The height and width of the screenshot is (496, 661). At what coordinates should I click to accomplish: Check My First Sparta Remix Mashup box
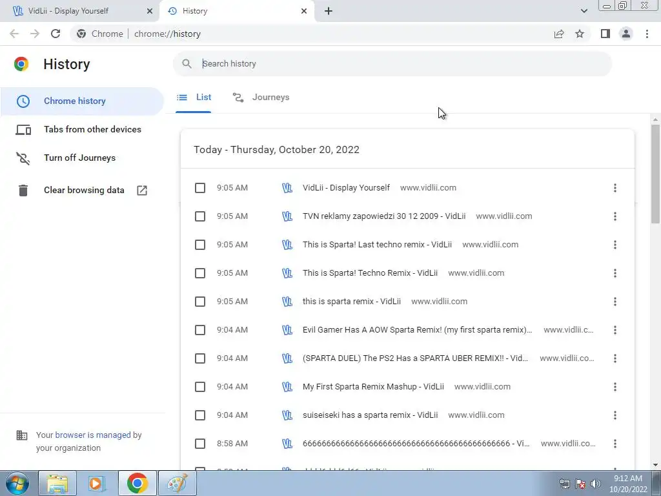pyautogui.click(x=200, y=387)
